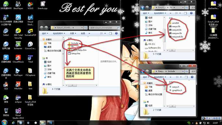Open address bar dropdown in EasyX window
This screenshot has width=222, height=125.
82,28
